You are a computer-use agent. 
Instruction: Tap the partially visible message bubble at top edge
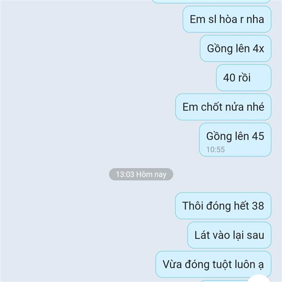(211, 1)
